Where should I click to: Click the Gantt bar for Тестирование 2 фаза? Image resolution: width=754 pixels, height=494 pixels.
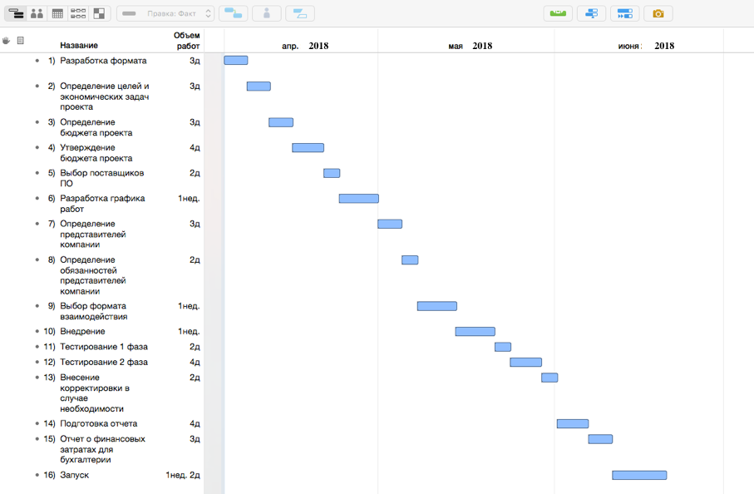tap(526, 363)
